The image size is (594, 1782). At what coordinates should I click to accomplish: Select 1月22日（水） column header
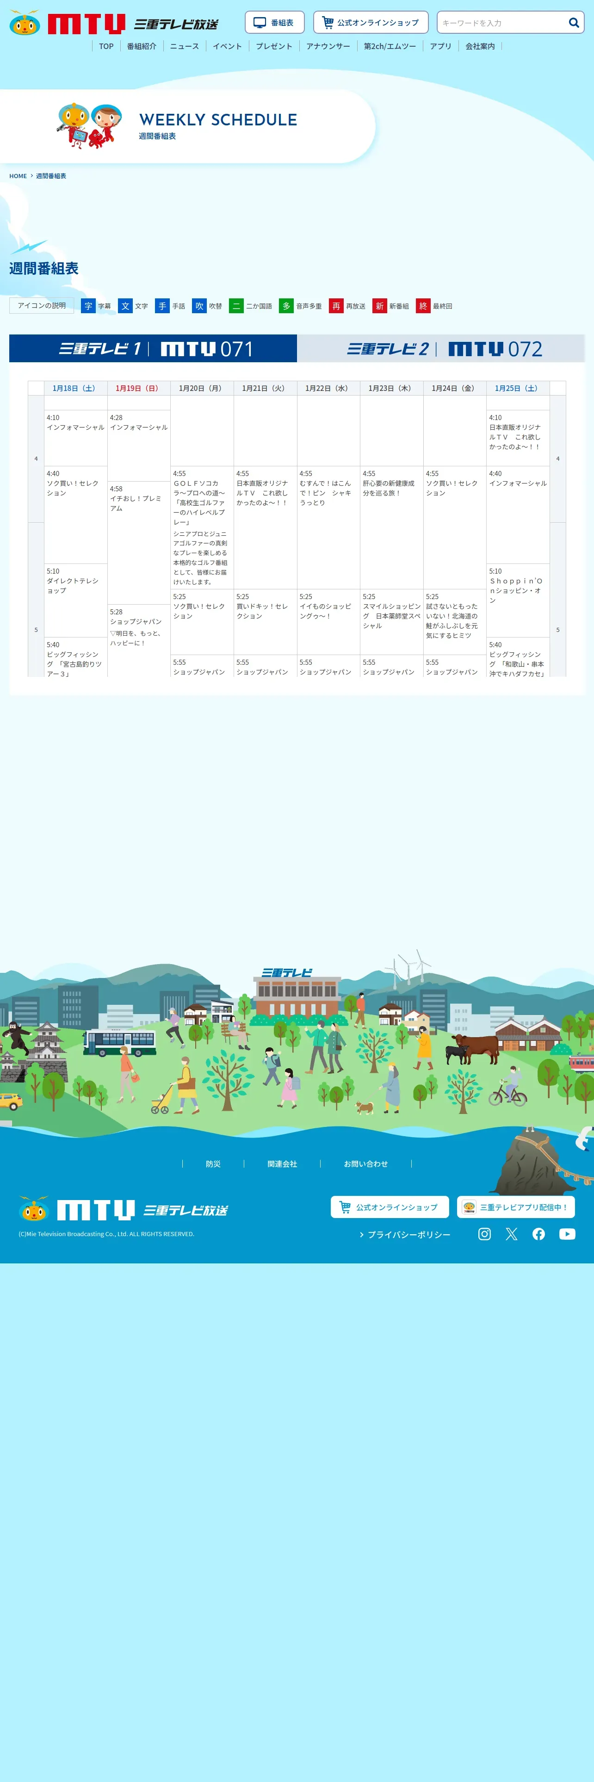point(328,389)
